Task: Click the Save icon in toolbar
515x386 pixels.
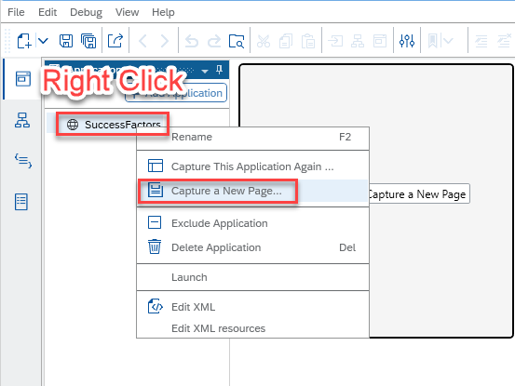Action: pyautogui.click(x=66, y=41)
